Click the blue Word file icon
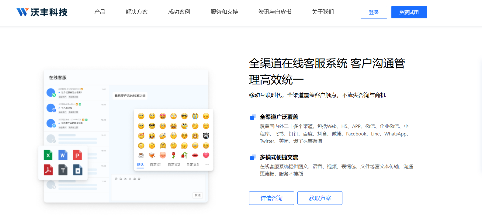The height and width of the screenshot is (220, 482). pyautogui.click(x=63, y=155)
